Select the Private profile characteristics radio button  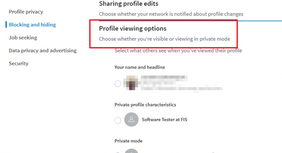[x=118, y=120]
